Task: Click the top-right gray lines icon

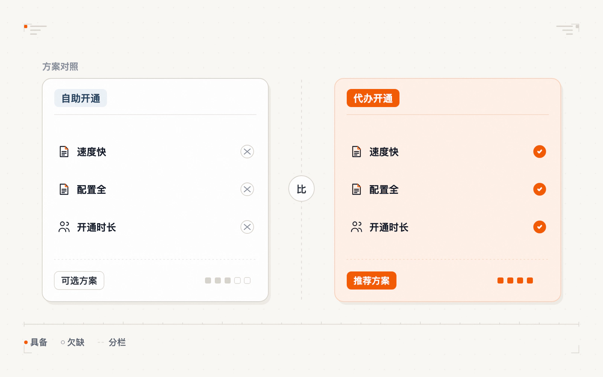Action: point(568,29)
